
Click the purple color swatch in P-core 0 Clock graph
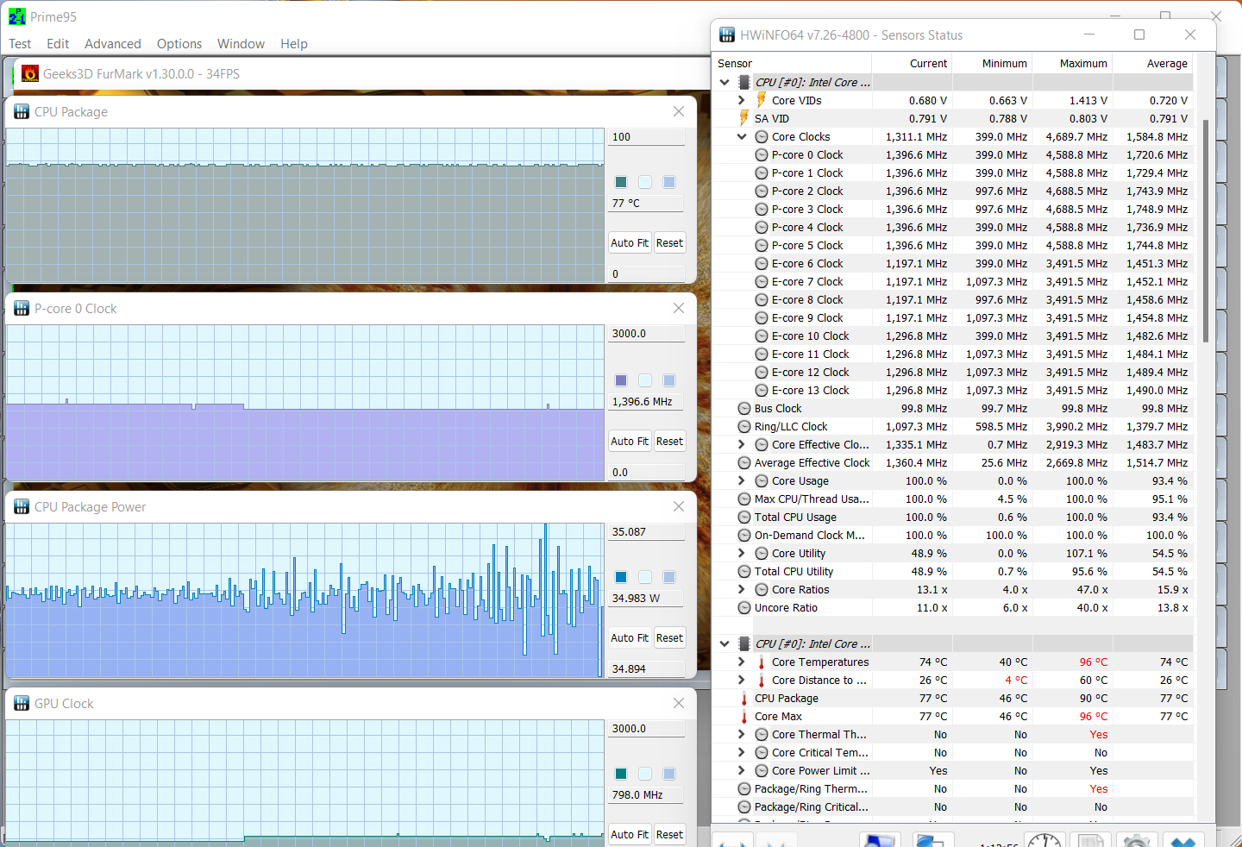[x=621, y=380]
